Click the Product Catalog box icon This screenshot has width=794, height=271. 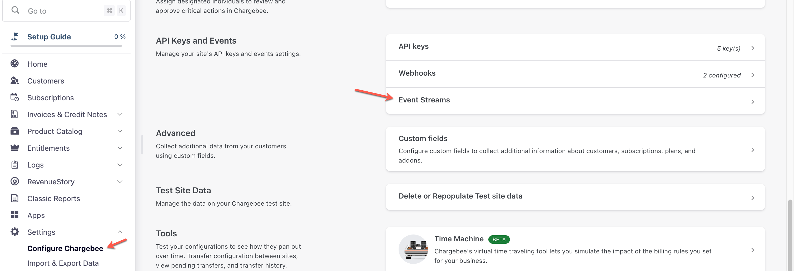[x=14, y=131]
